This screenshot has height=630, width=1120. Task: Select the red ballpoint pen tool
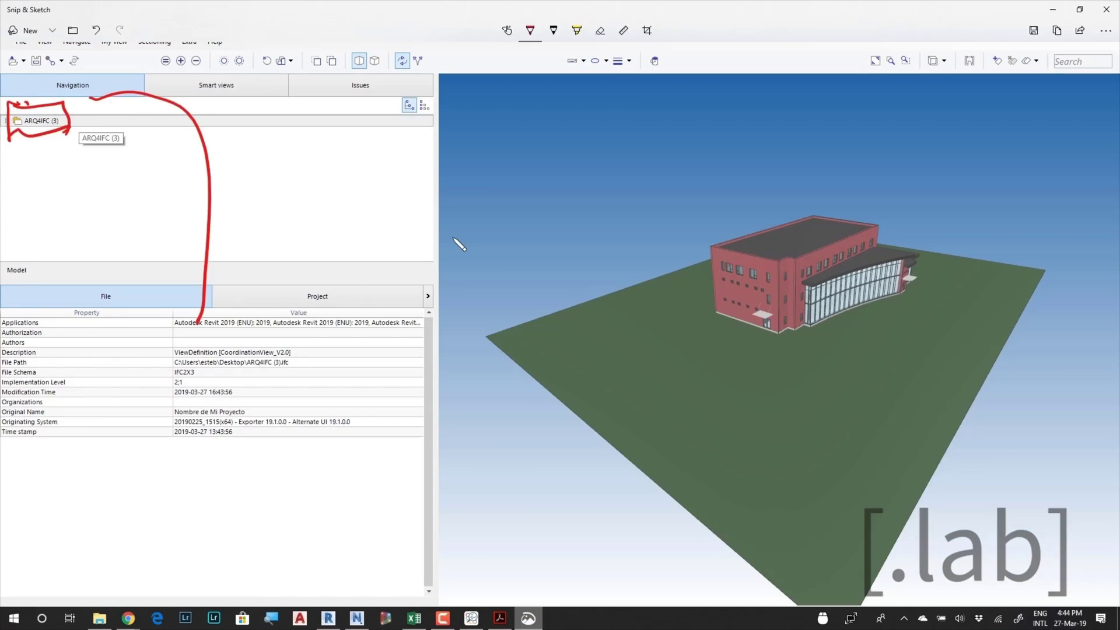click(530, 30)
